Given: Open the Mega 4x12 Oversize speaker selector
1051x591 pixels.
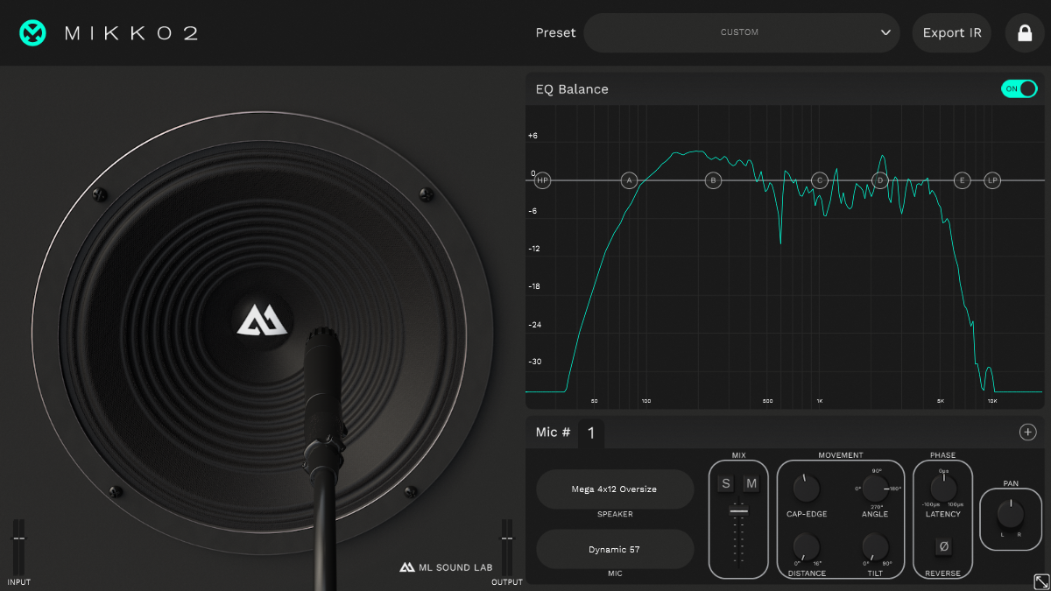Looking at the screenshot, I should point(614,489).
